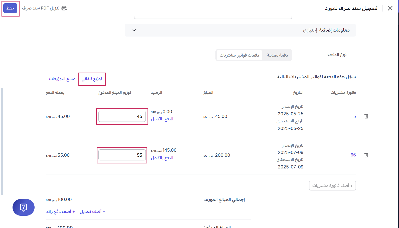Click the أضف دفع زائد link

click(x=60, y=212)
